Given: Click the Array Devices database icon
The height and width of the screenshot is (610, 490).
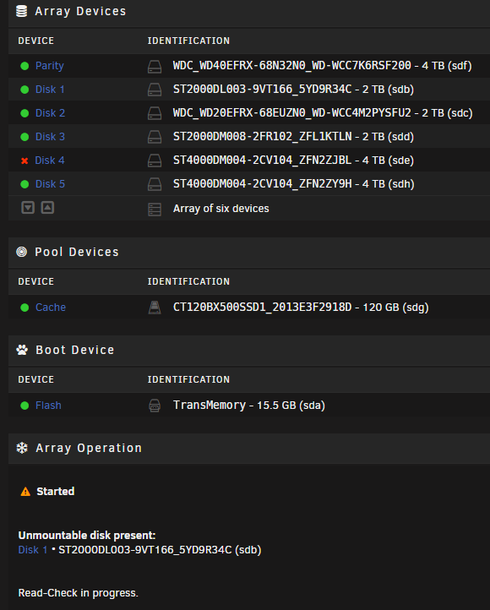Looking at the screenshot, I should 21,11.
